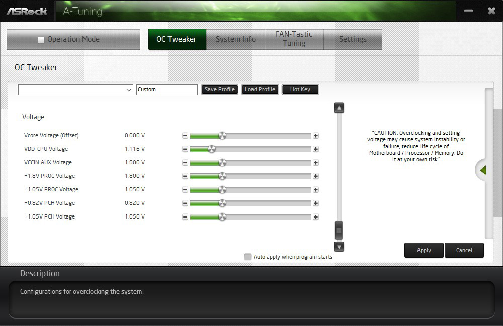Click the 0.820 V value
The height and width of the screenshot is (326, 503).
click(135, 203)
